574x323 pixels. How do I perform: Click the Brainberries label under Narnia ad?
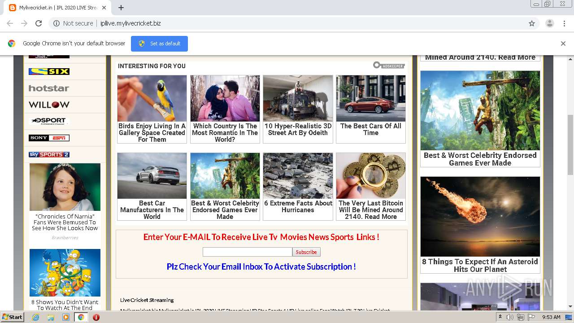point(65,238)
